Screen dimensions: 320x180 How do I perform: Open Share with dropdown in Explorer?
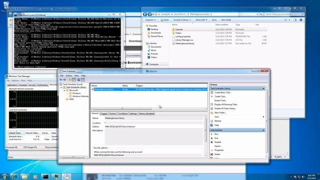pyautogui.click(x=201, y=20)
